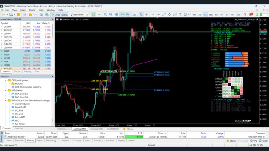Viewport: 269px width, 151px height.
Task: Switch chart to bar chart icon
Action: 88,15
